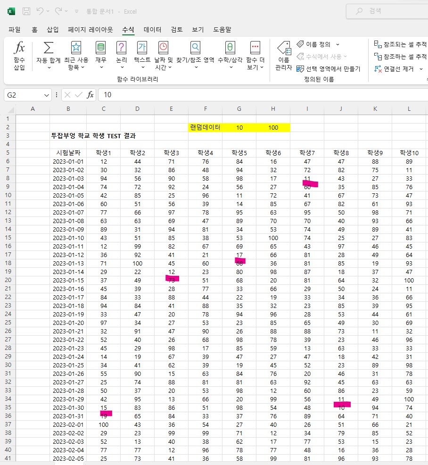The width and height of the screenshot is (428, 465).
Task: Switch to the 페이지 레이아웃 tab
Action: point(91,29)
